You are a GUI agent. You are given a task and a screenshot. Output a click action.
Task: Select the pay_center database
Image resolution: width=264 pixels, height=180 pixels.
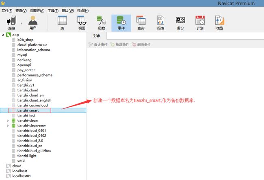click(x=26, y=70)
